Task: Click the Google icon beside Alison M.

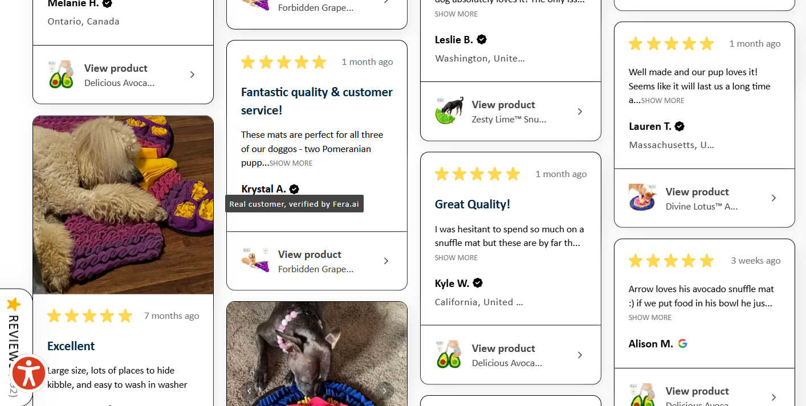Action: click(x=682, y=343)
